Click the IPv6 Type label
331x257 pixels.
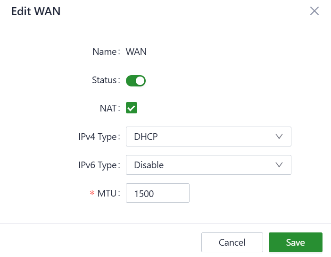(97, 165)
